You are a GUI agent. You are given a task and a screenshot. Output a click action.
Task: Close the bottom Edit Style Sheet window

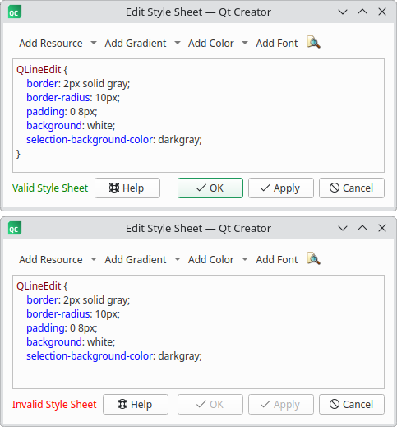coord(382,228)
